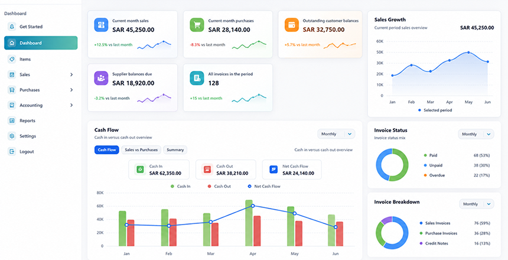Click the Get Started bell icon
Image resolution: width=508 pixels, height=260 pixels.
(12, 27)
